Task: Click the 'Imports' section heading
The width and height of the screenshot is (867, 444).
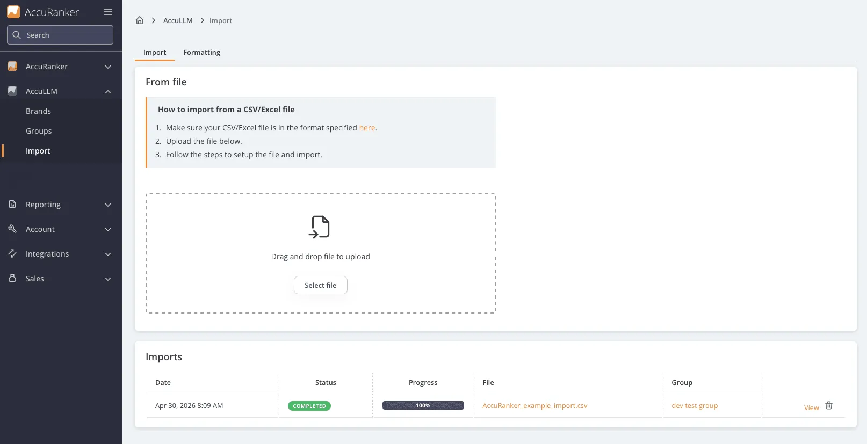Action: pyautogui.click(x=164, y=357)
